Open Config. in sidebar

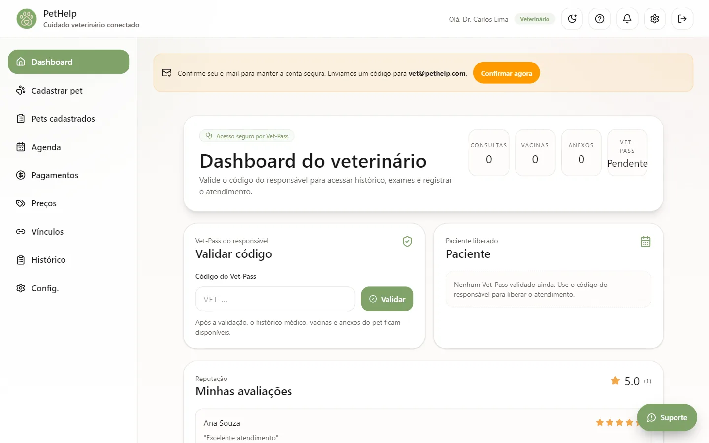click(68, 288)
